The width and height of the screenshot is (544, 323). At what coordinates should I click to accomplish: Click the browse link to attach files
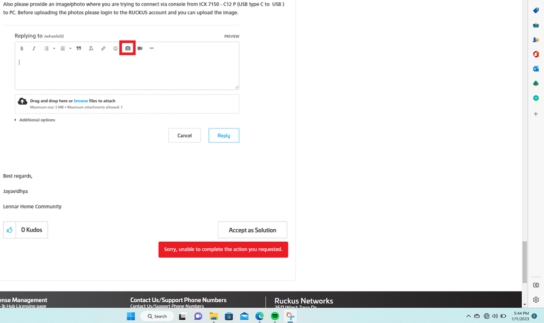pyautogui.click(x=81, y=101)
